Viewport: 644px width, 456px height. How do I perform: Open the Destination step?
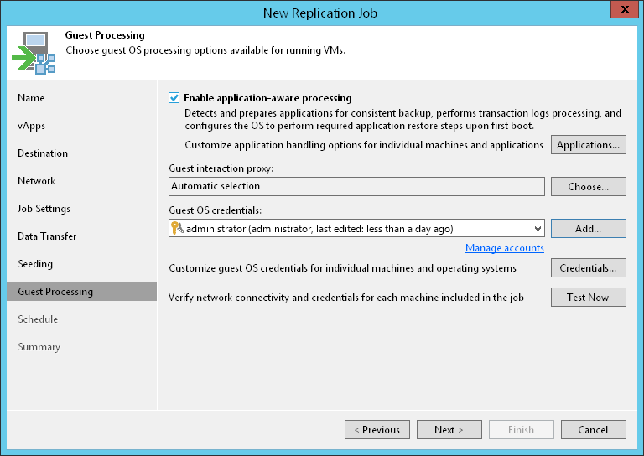coord(43,153)
